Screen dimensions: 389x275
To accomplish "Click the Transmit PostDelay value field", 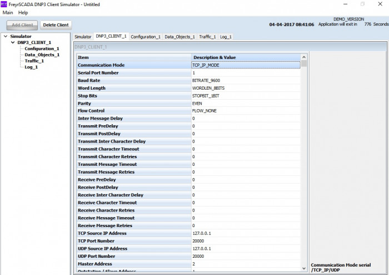I will click(x=246, y=134).
